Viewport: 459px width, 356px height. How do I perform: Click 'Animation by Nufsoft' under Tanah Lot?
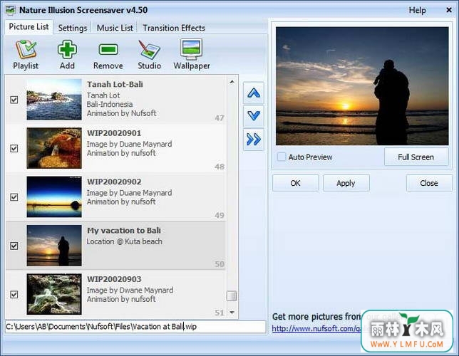[121, 113]
